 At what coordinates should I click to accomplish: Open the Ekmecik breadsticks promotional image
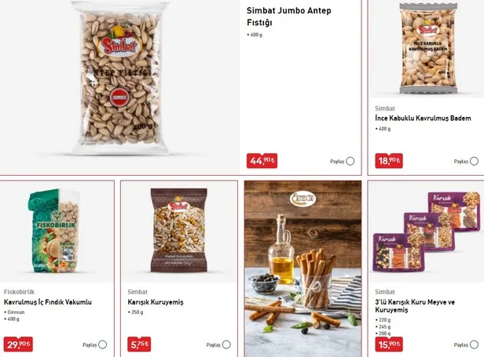[x=302, y=269]
